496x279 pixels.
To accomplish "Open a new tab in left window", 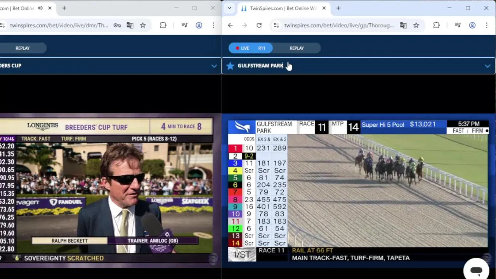I will (x=64, y=8).
